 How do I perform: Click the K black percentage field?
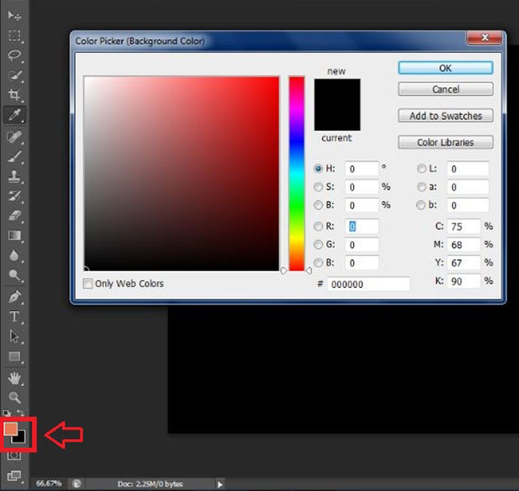click(464, 281)
